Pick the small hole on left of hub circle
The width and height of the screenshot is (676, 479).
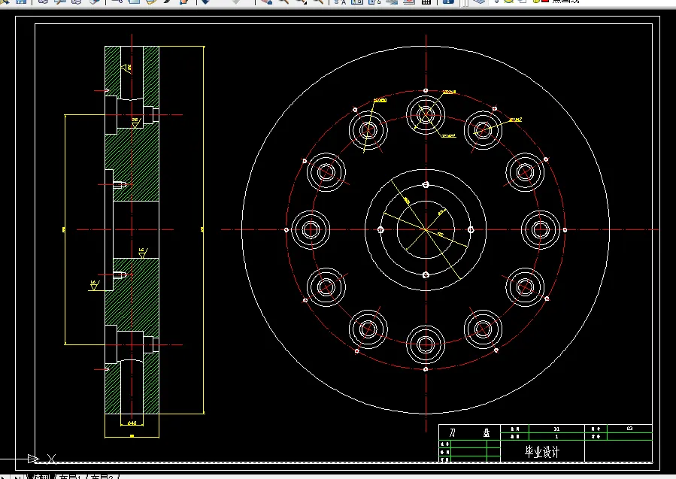click(380, 230)
